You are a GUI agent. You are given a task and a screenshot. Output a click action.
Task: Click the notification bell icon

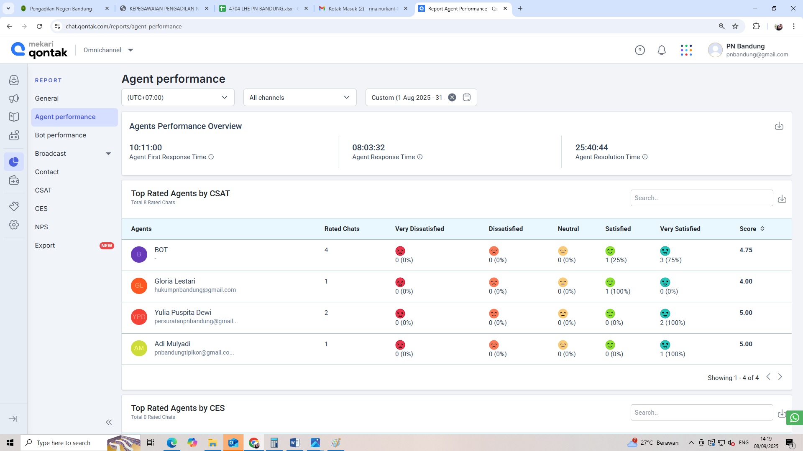[x=662, y=51]
